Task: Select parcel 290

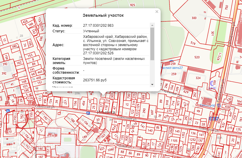Action: point(144,111)
